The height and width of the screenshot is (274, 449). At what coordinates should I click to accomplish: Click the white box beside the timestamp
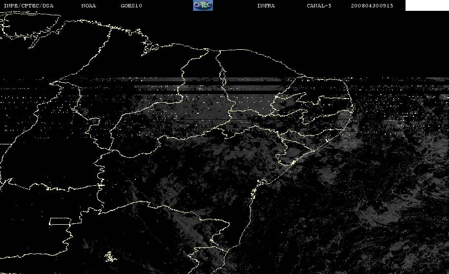tap(427, 5)
